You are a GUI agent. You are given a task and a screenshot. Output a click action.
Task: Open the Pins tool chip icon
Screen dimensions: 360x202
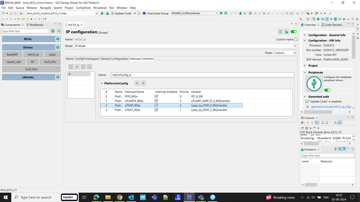click(318, 19)
